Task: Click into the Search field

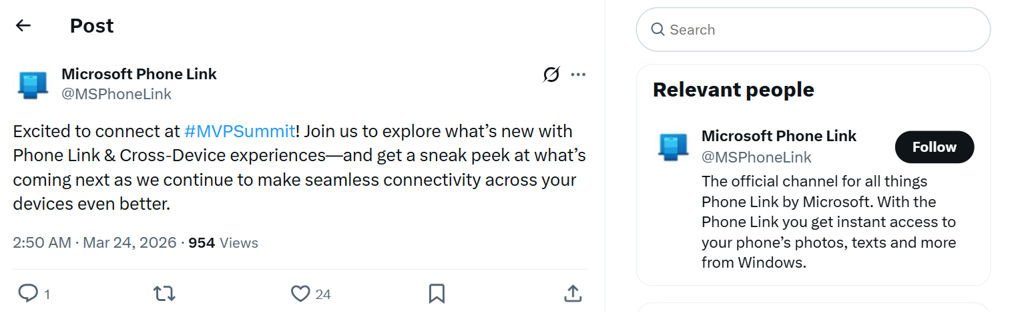Action: [813, 30]
